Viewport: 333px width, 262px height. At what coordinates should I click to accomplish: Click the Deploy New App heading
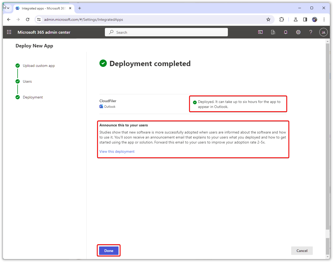34,46
